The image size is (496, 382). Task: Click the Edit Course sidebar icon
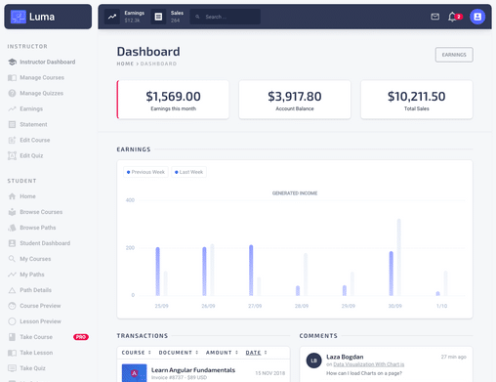coord(12,140)
